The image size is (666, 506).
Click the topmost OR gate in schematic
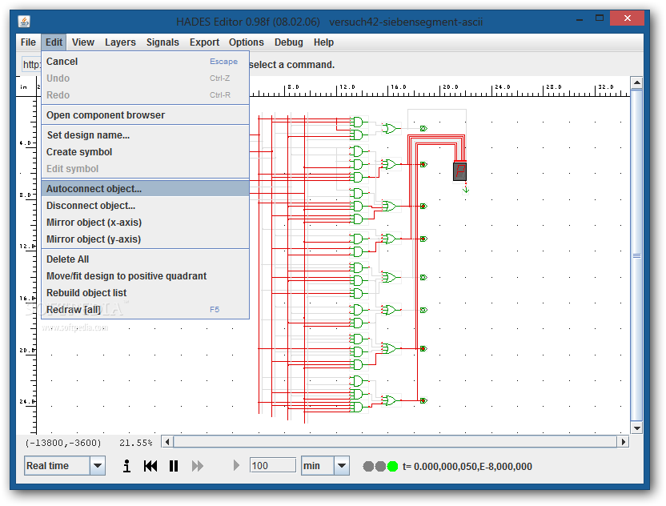pyautogui.click(x=390, y=128)
